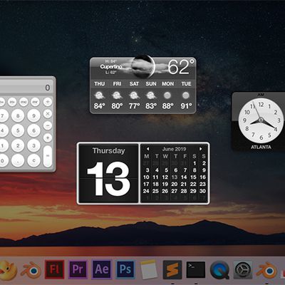This screenshot has width=285, height=285.
Task: Launch QuickTime Player from the dock
Action: tap(220, 270)
